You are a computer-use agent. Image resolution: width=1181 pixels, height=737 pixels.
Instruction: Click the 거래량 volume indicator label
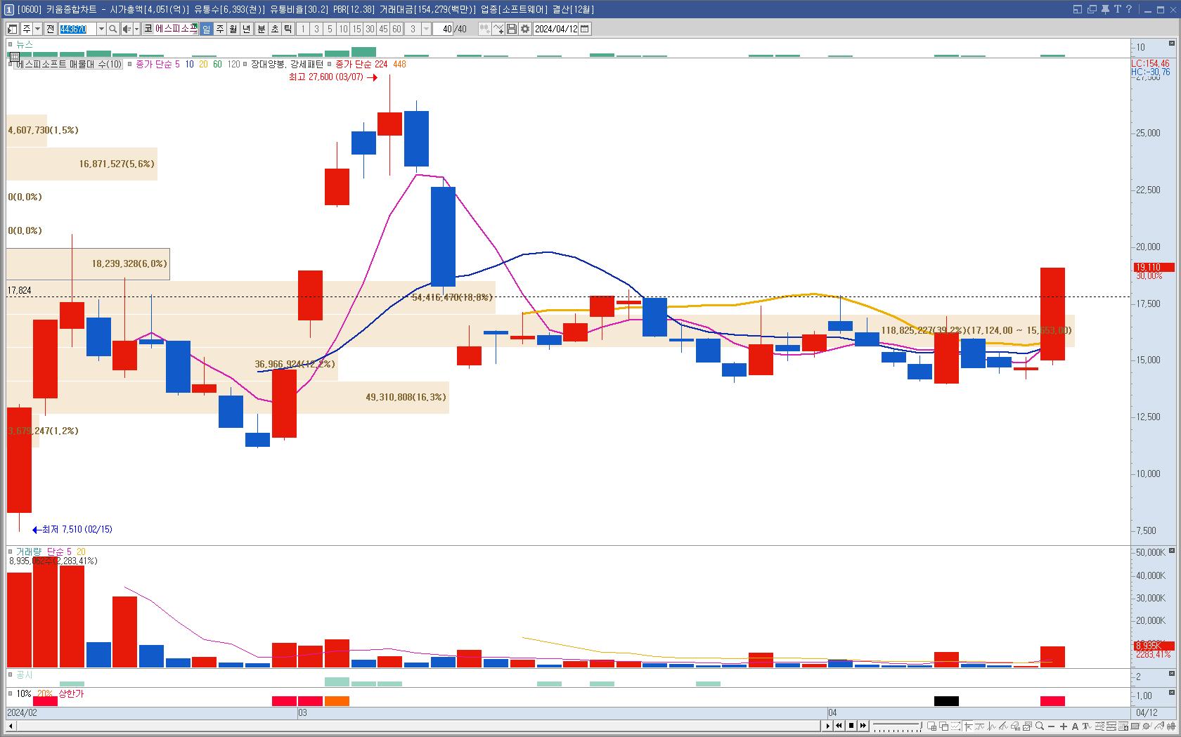(x=29, y=552)
